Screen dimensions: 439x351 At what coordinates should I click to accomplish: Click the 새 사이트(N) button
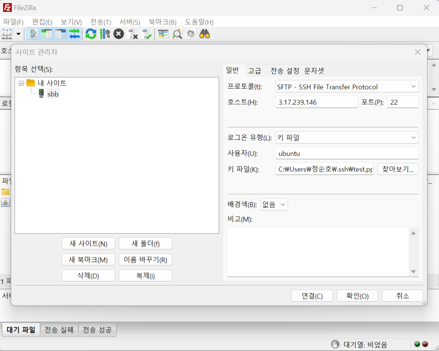(88, 243)
